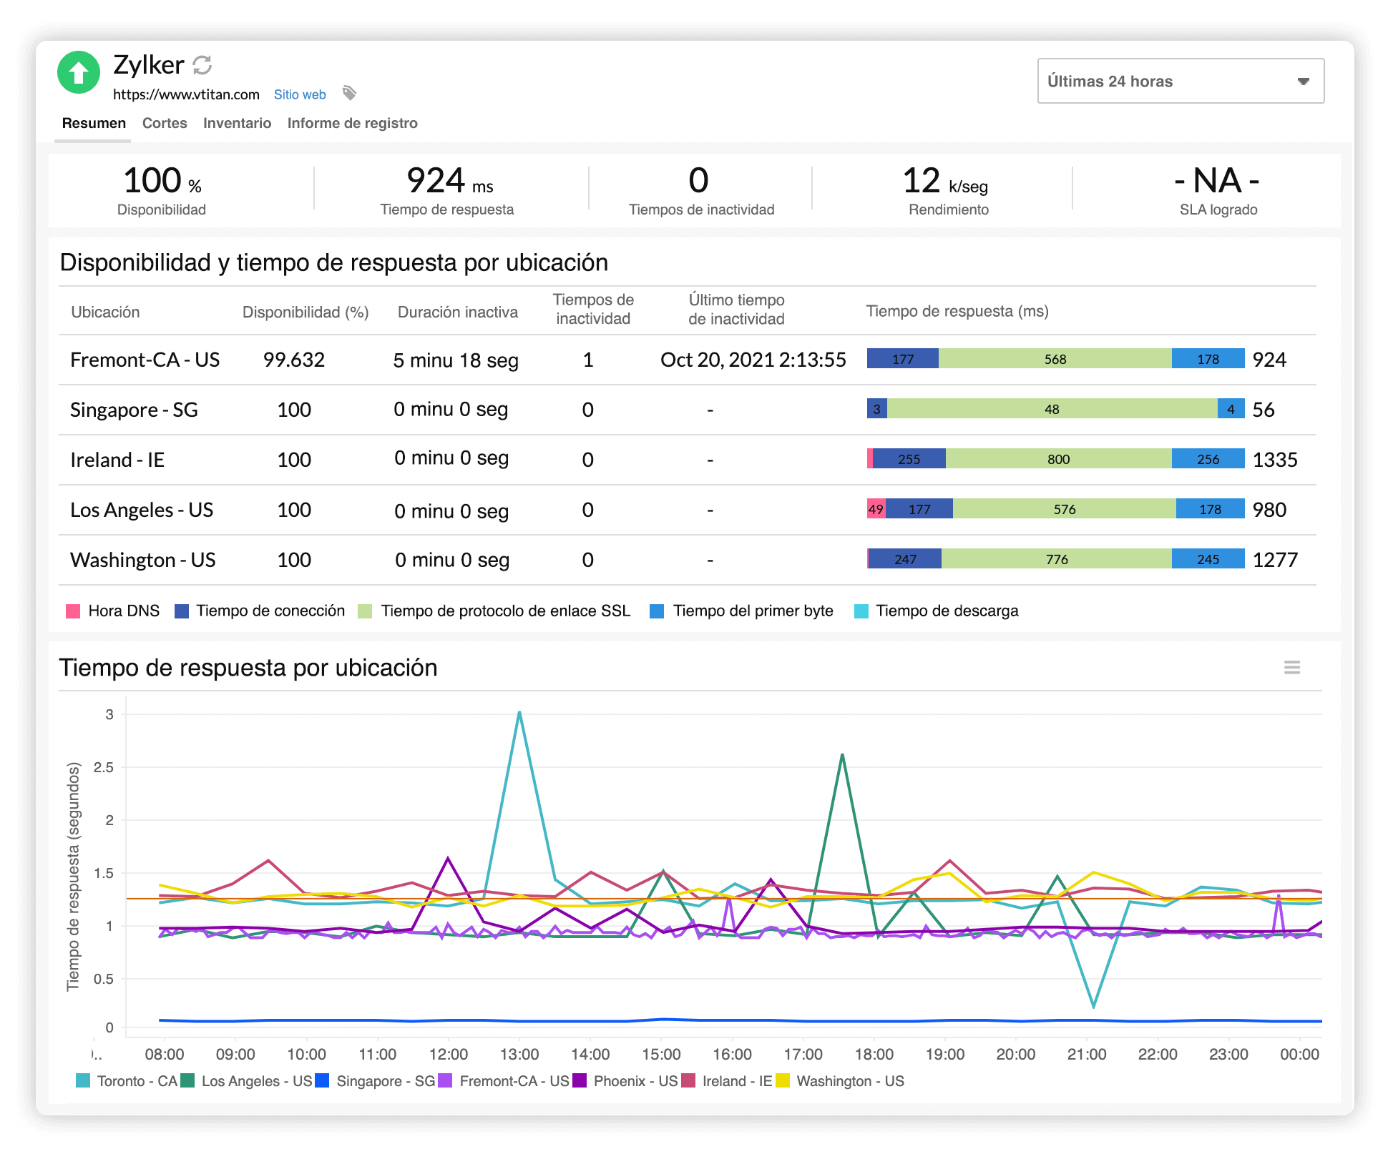
Task: Click the 0 Tiempos de inactividad stat
Action: tap(701, 190)
